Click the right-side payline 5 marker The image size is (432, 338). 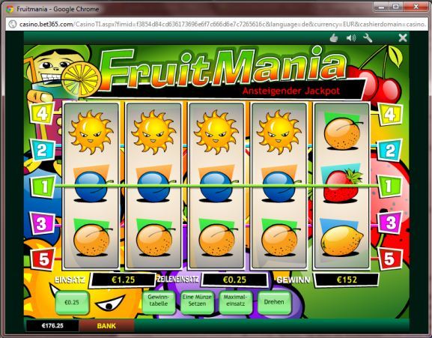tap(389, 259)
